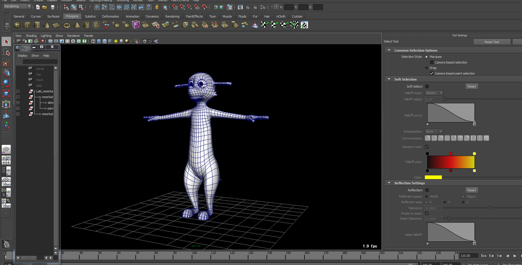
Task: Pick the Paint Selection tool
Action: (6, 63)
